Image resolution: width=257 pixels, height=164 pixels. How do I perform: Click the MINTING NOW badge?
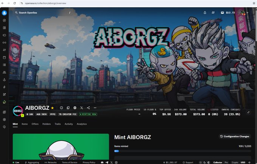point(88,114)
